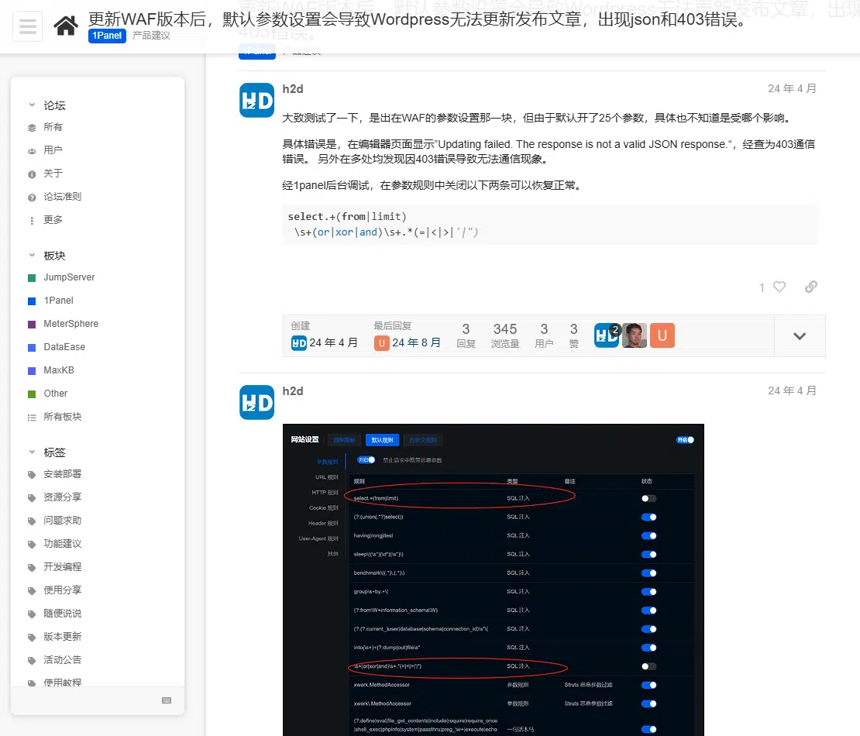Viewport: 860px width, 736px height.
Task: Open the 1Panel category badge in header
Action: pyautogui.click(x=107, y=36)
